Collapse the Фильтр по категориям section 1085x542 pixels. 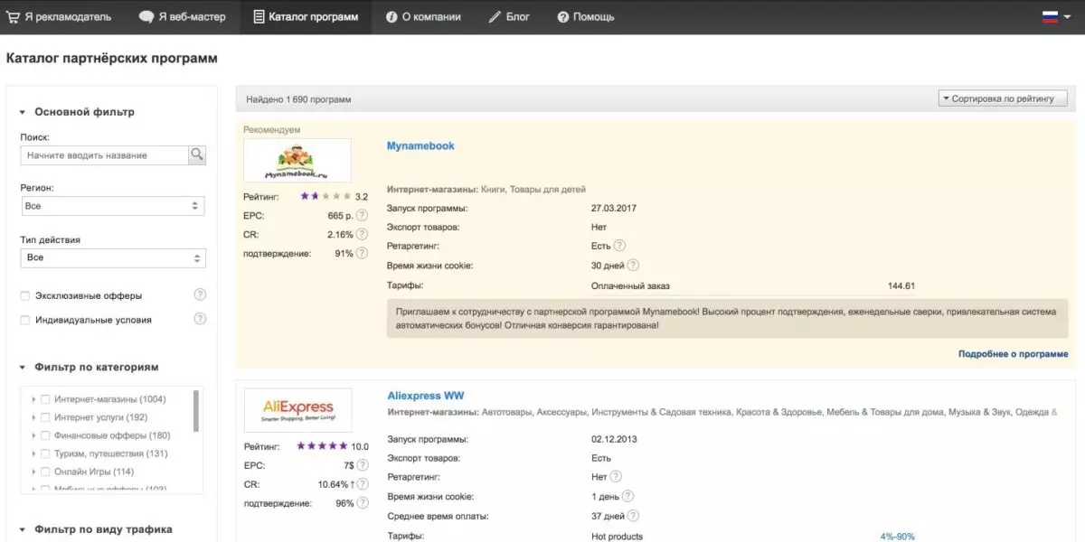[x=22, y=368]
